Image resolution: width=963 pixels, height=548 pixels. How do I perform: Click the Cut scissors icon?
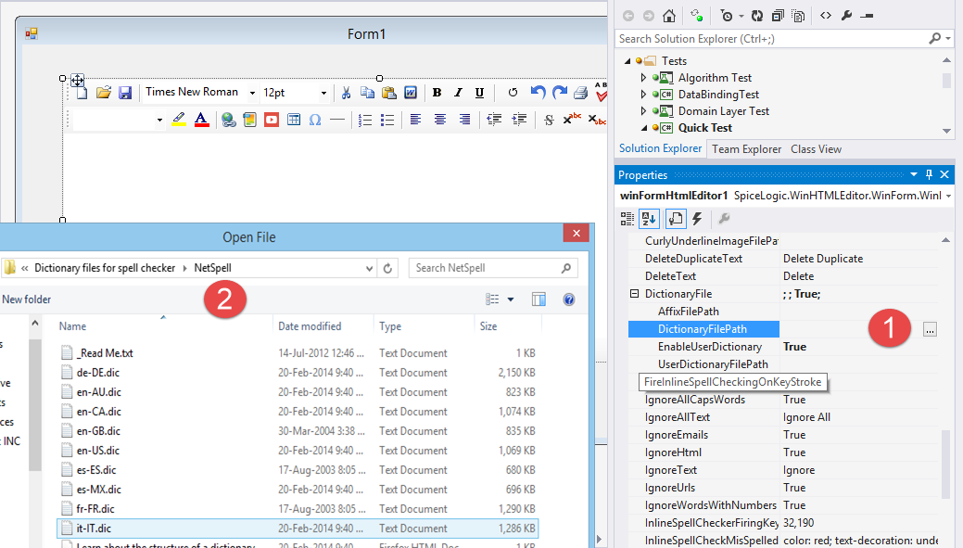(x=346, y=93)
